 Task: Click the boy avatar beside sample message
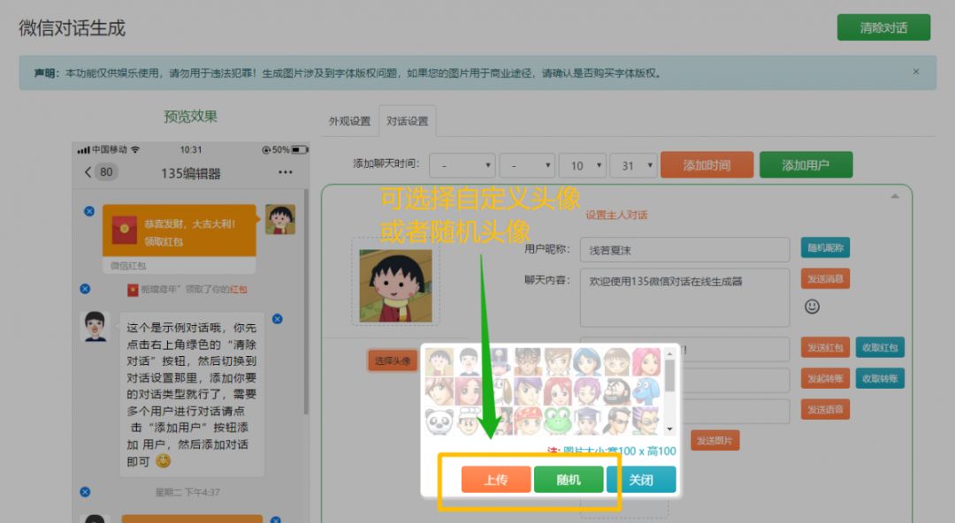coord(95,326)
